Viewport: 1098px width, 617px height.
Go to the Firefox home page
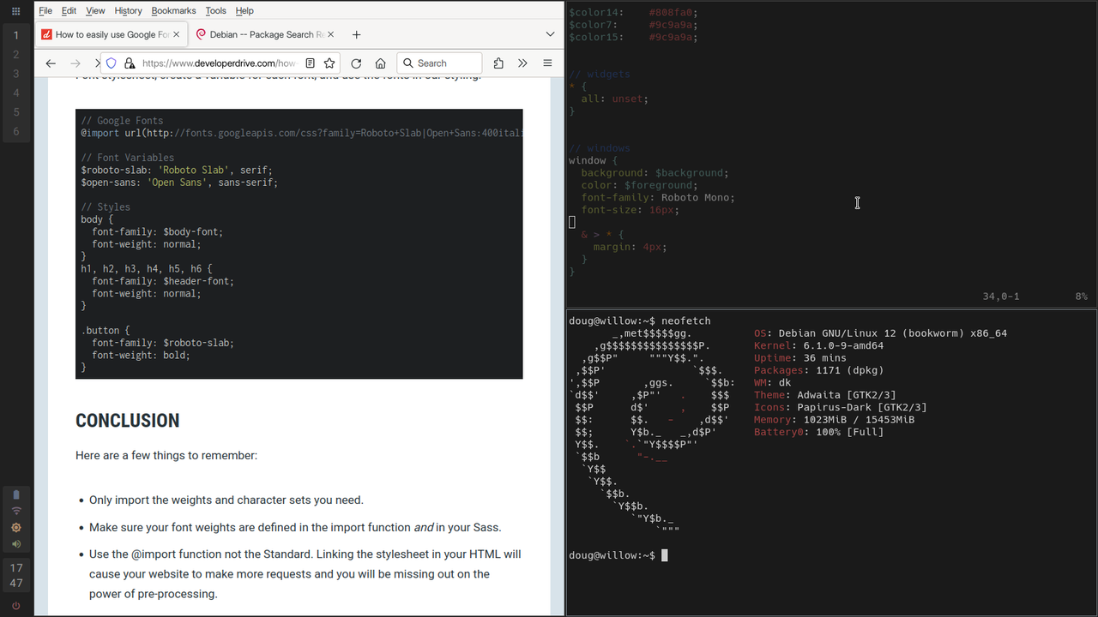pyautogui.click(x=381, y=63)
